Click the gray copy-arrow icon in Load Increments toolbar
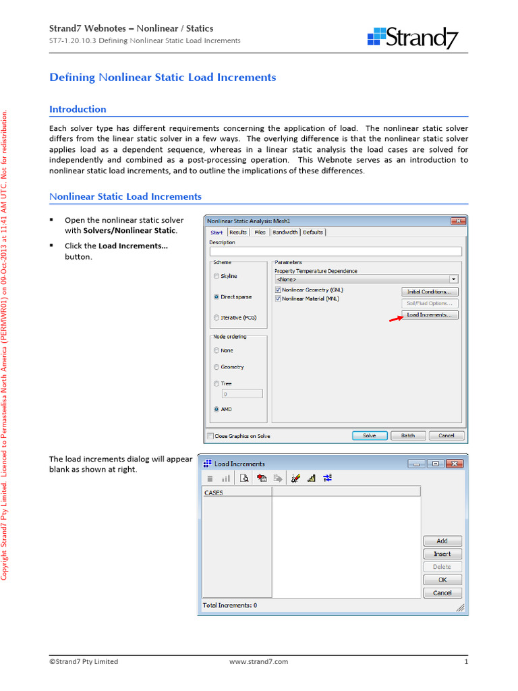Image resolution: width=518 pixels, height=691 pixels. point(277,478)
